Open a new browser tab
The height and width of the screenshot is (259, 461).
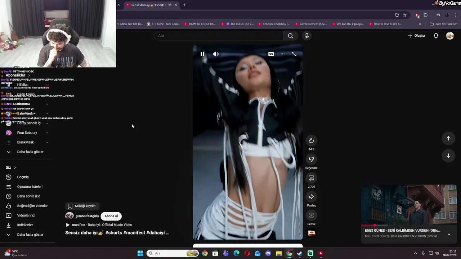(x=184, y=5)
